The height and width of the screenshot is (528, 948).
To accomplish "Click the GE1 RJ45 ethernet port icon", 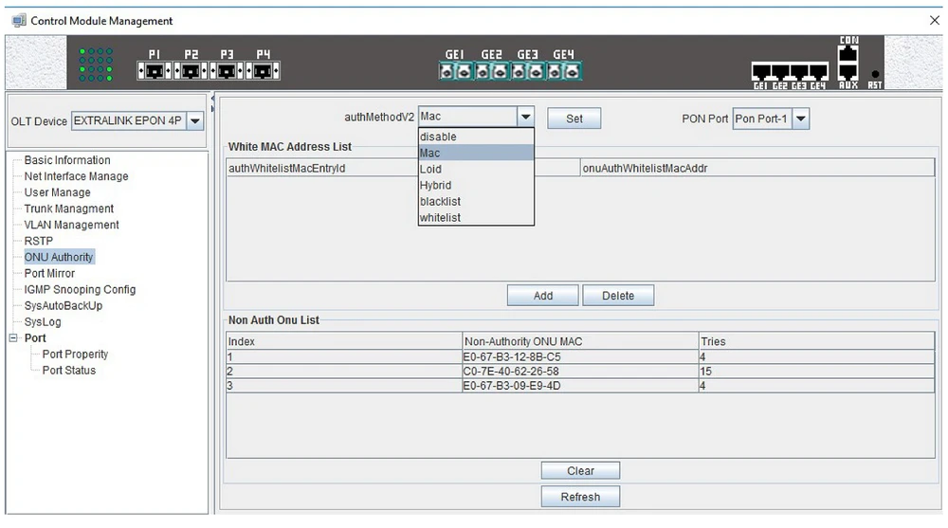I will (x=760, y=72).
